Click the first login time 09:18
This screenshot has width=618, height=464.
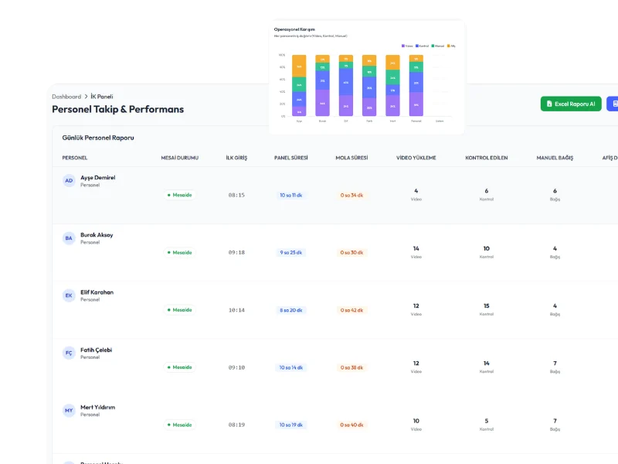point(236,253)
